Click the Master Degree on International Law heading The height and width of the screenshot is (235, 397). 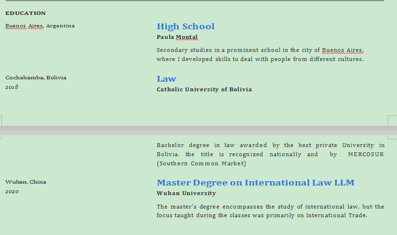(x=255, y=183)
